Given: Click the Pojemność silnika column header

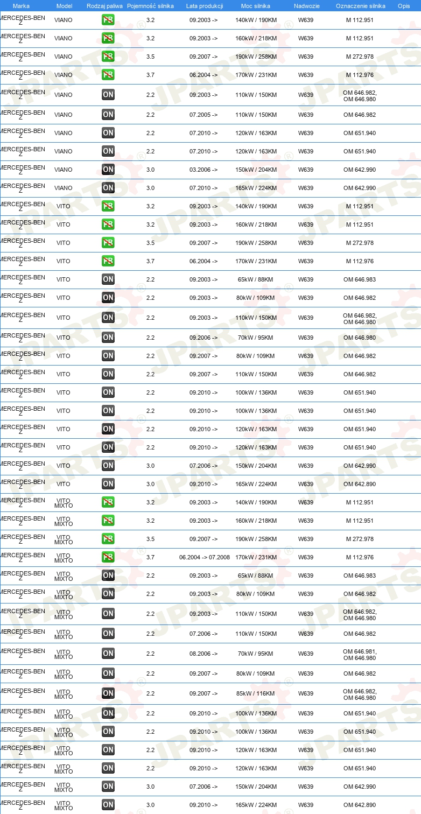Looking at the screenshot, I should point(150,6).
